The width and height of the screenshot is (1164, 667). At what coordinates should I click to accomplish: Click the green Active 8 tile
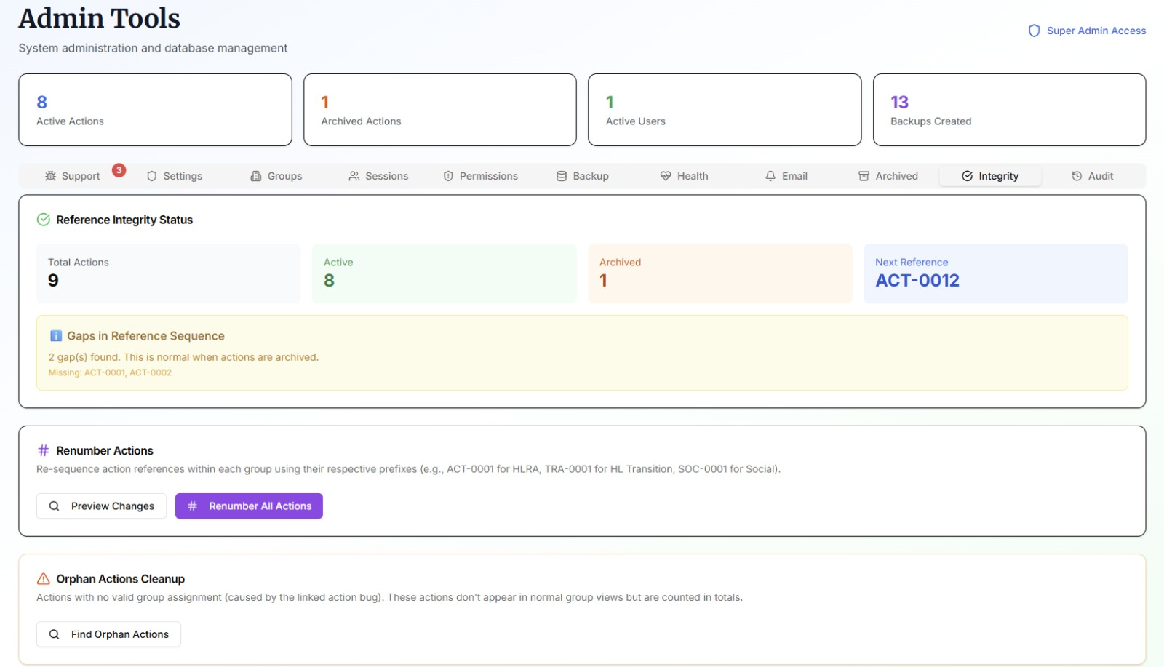click(444, 273)
